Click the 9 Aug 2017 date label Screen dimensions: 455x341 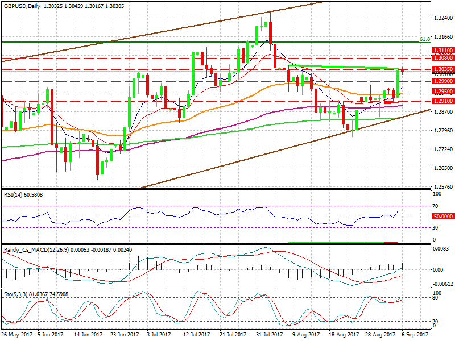click(306, 335)
